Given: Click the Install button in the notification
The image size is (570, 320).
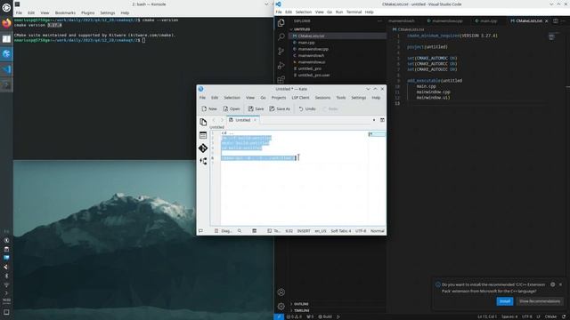Looking at the screenshot, I should point(505,301).
